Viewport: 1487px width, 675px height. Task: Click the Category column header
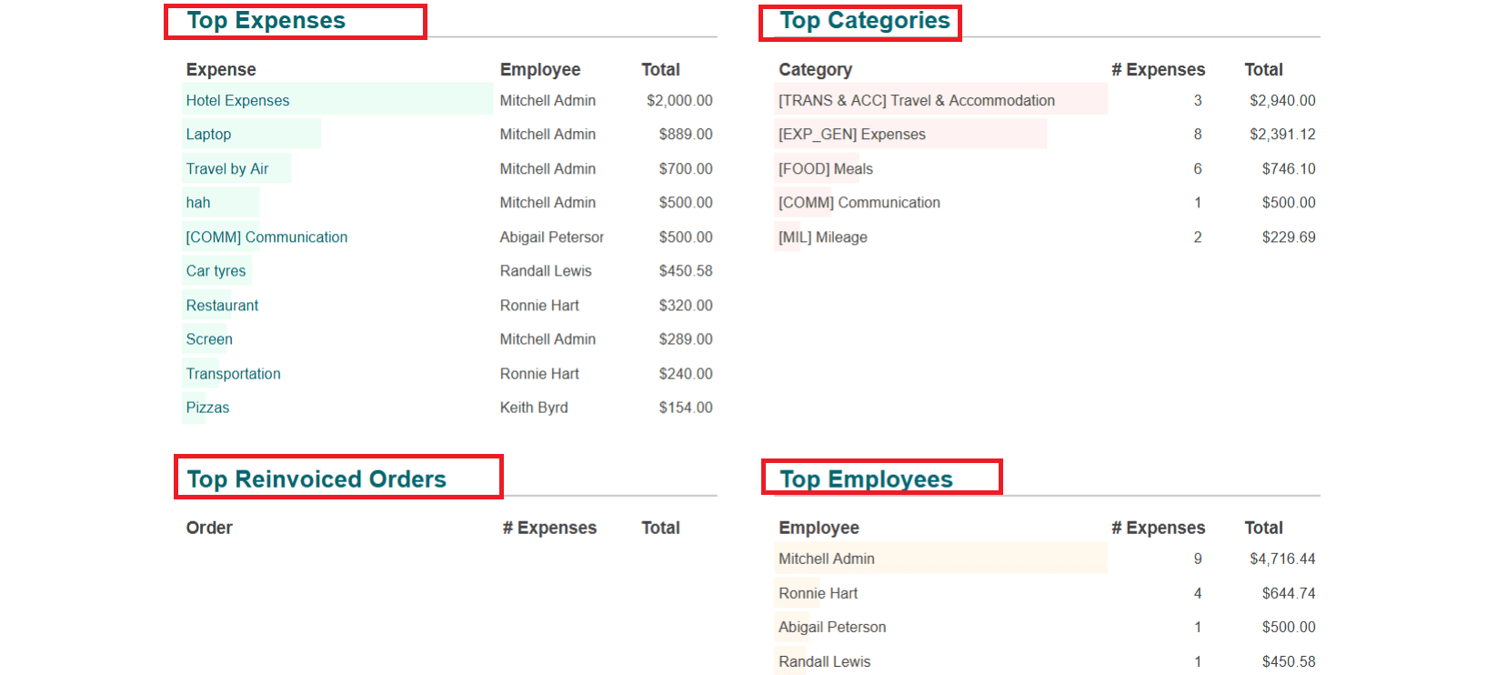click(815, 69)
